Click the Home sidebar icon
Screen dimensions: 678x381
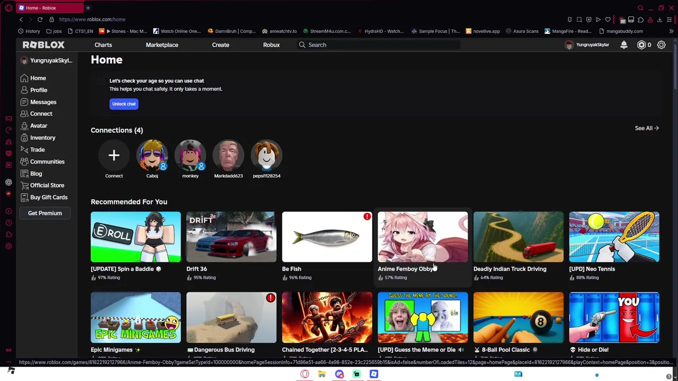[x=24, y=78]
